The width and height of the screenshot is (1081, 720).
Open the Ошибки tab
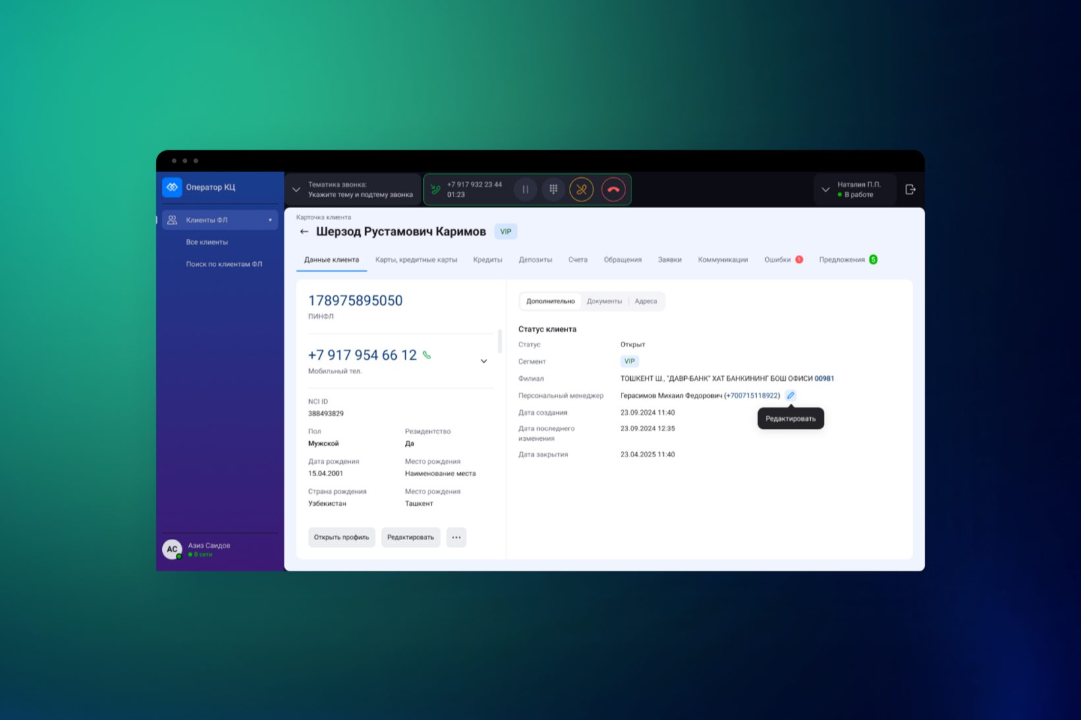pos(778,260)
